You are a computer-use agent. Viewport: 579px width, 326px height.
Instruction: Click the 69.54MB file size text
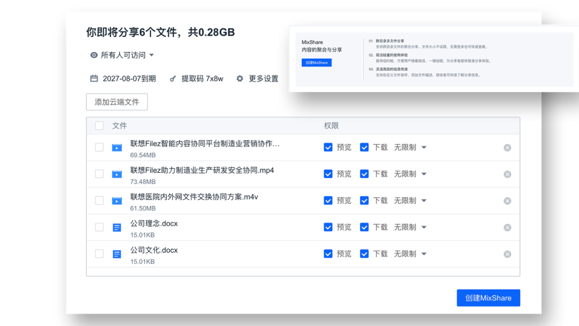(x=143, y=155)
